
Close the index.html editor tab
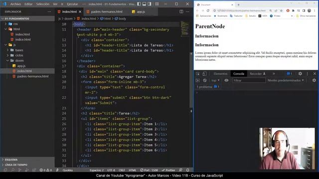click(x=80, y=12)
